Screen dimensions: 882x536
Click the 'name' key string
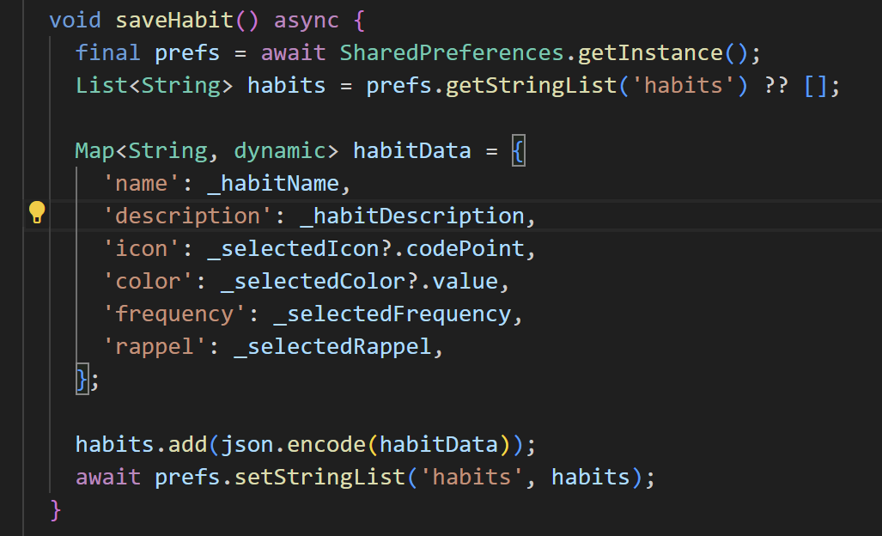141,183
